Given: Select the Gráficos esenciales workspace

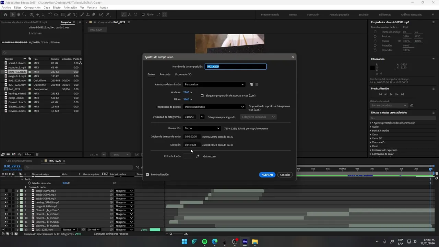Looking at the screenshot, I should point(411,15).
